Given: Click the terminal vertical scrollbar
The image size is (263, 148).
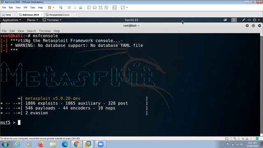Looking at the screenshot, I should point(261,85).
